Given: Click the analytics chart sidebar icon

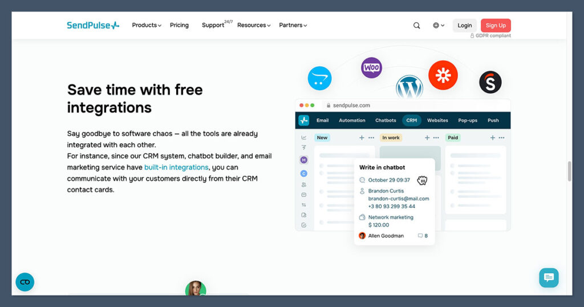Looking at the screenshot, I should click(304, 138).
